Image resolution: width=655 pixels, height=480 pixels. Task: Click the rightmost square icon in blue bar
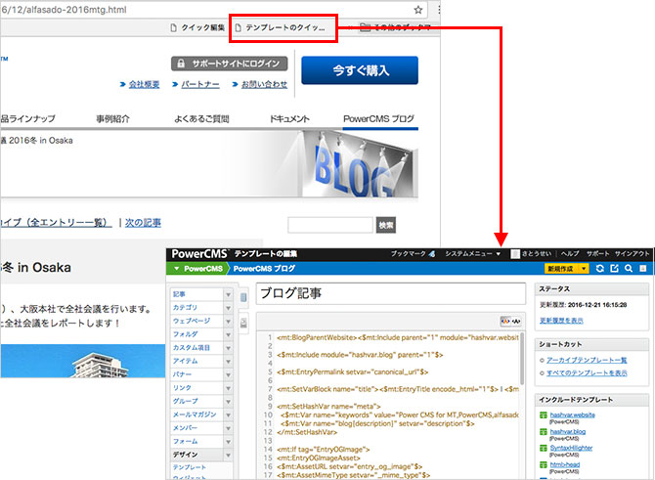643,268
